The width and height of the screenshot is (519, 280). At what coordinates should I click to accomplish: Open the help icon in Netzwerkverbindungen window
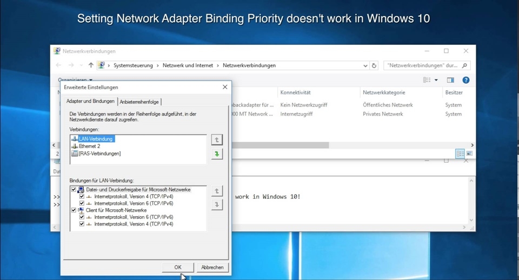[465, 80]
